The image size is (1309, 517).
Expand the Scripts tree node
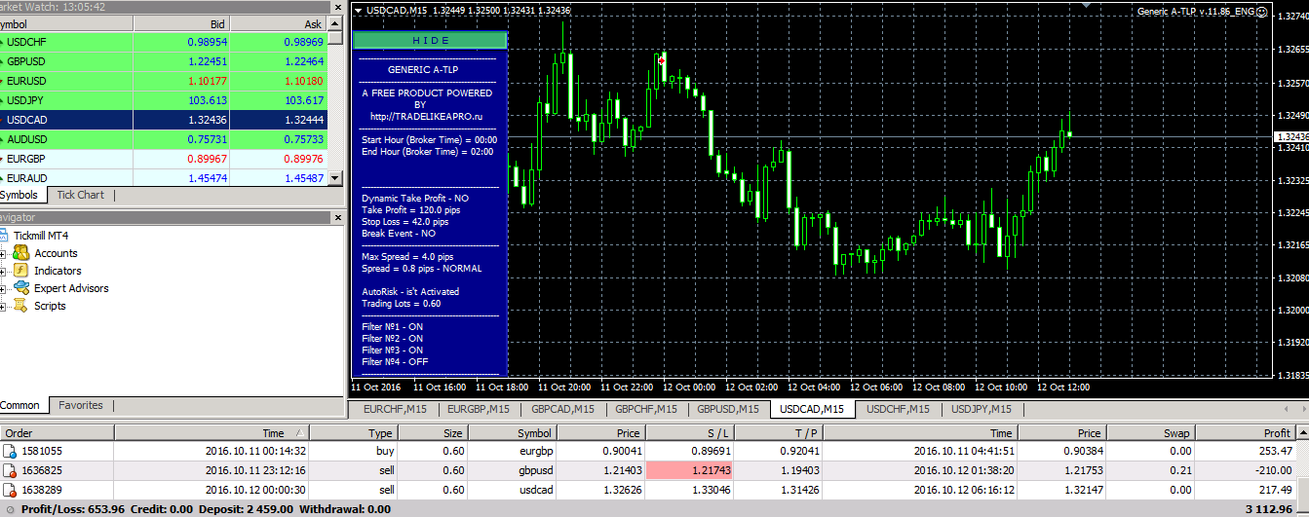tap(3, 306)
